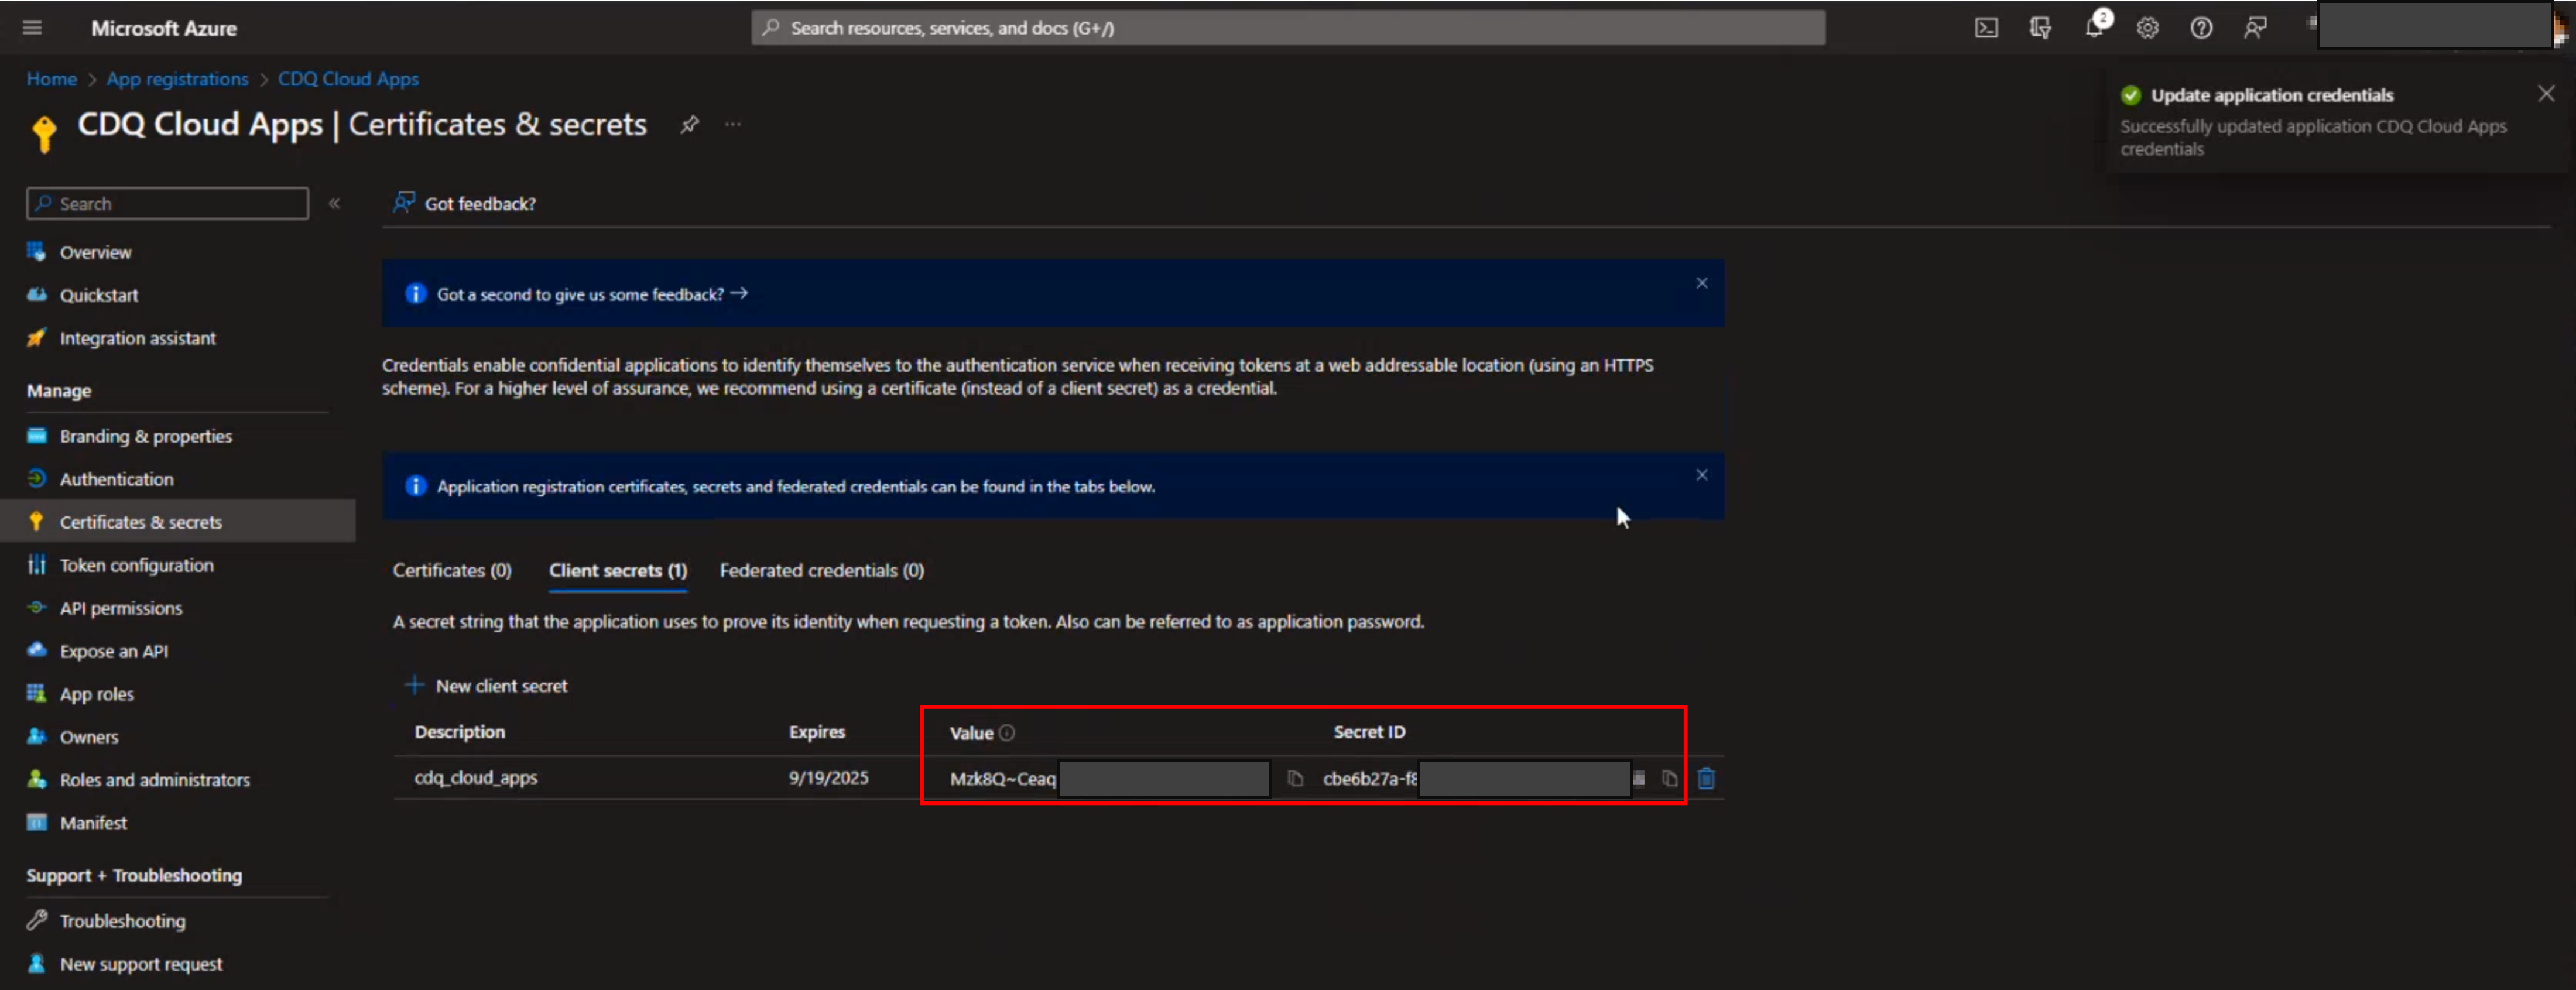
Task: Click the Secret ID column header
Action: click(x=1369, y=732)
